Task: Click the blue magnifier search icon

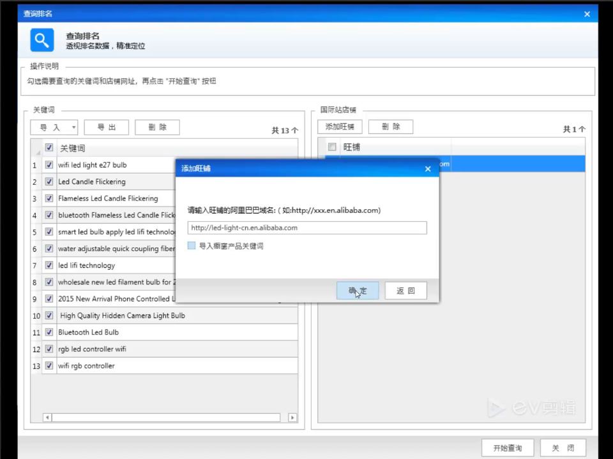Action: [42, 40]
